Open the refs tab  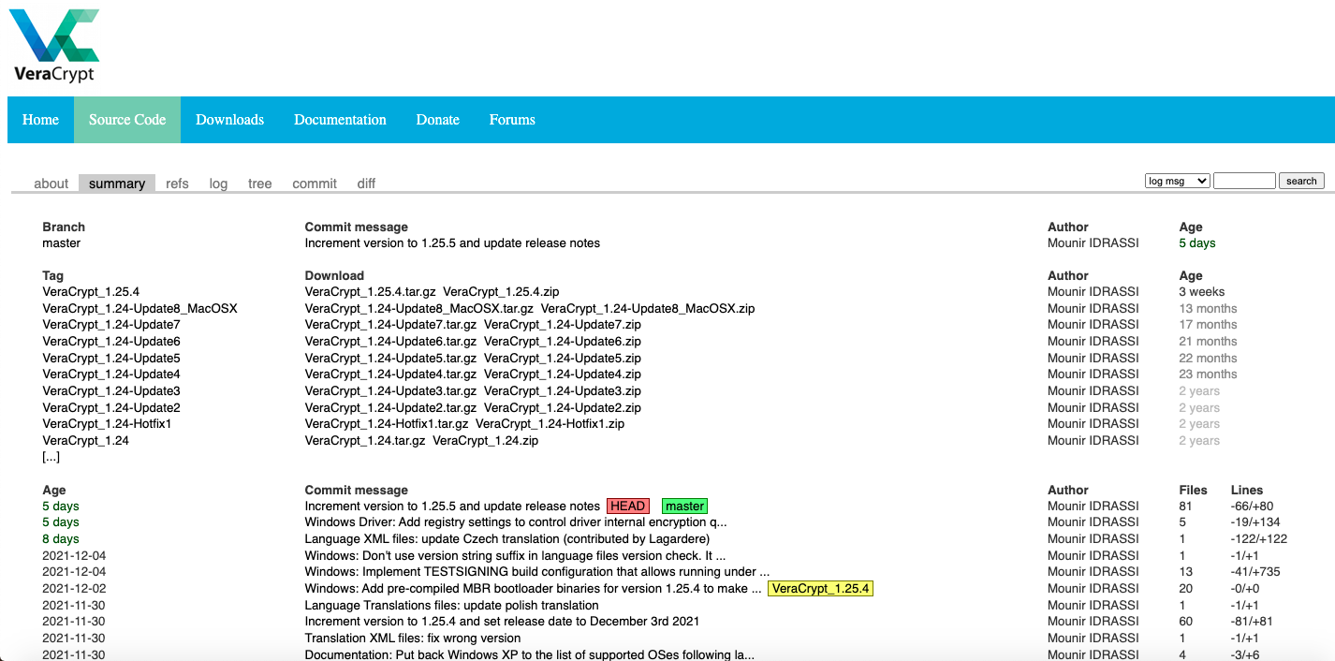(x=177, y=184)
